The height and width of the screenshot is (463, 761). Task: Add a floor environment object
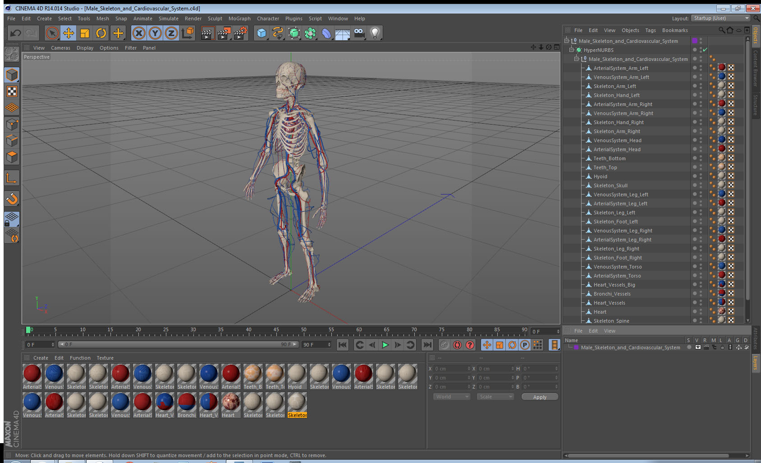(343, 33)
